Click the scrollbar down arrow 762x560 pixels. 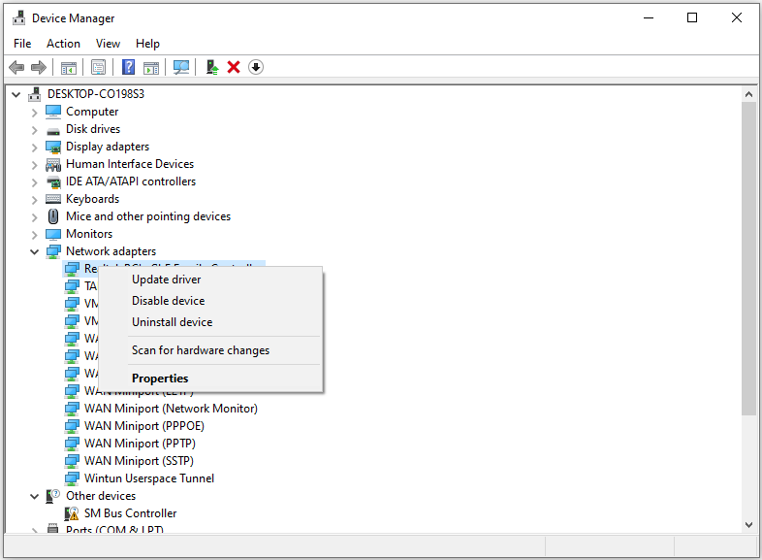748,525
